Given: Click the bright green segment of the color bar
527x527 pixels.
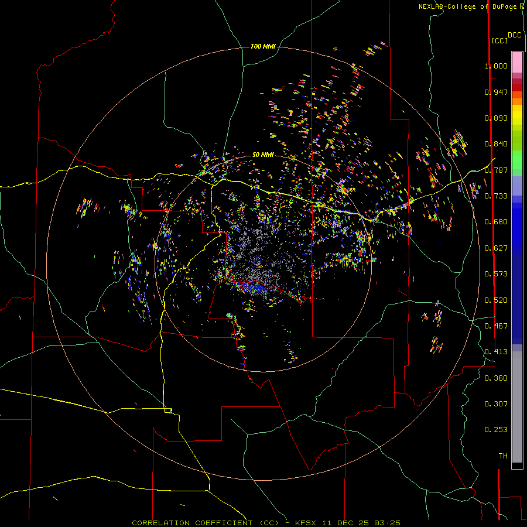Looking at the screenshot, I should (517, 159).
